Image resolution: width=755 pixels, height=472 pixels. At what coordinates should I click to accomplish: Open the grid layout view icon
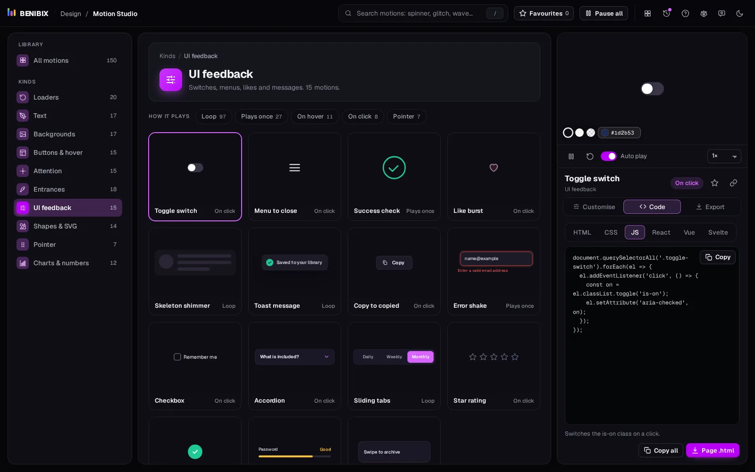click(647, 14)
